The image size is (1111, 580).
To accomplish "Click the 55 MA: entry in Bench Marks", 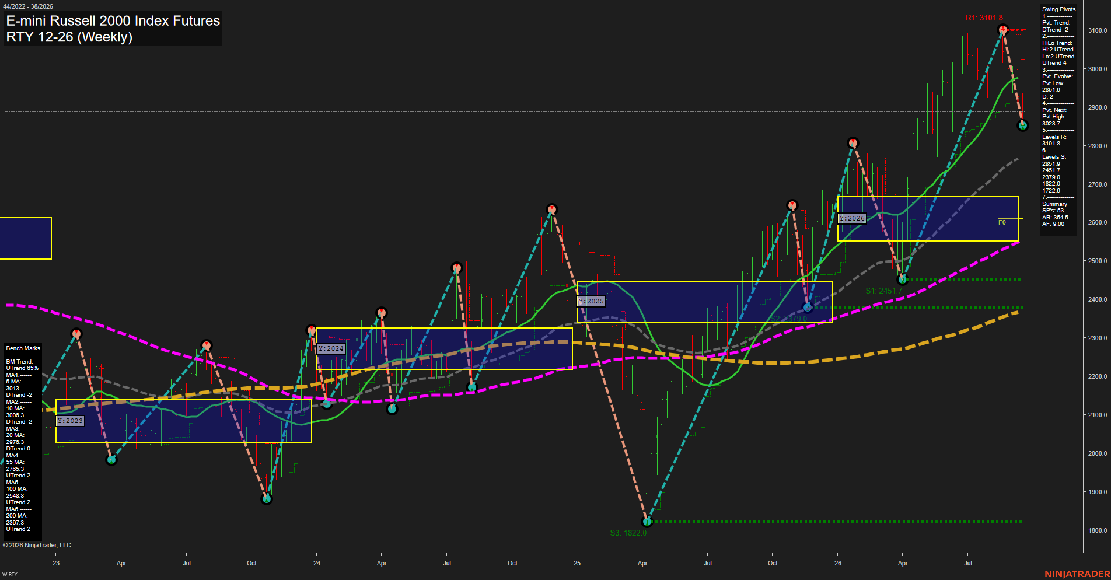I will click(x=15, y=462).
